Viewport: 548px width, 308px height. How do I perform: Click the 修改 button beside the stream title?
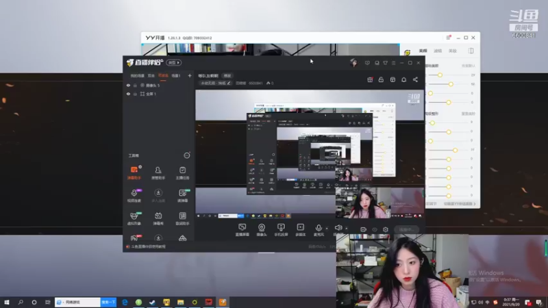coord(227,76)
